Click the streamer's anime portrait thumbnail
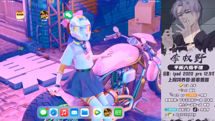The image size is (215, 121). (188, 26)
